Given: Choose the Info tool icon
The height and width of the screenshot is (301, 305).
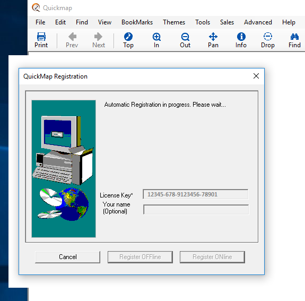Looking at the screenshot, I should [x=241, y=40].
